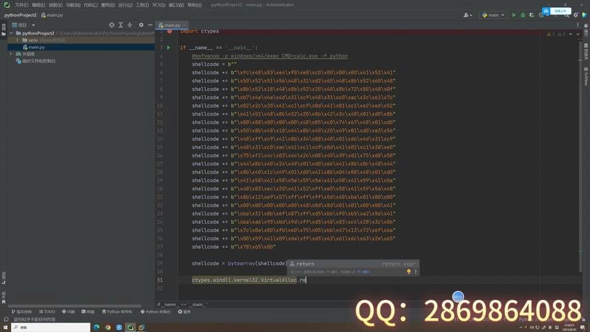Open the main run configuration dropdown
This screenshot has height=332, width=590.
[x=493, y=15]
